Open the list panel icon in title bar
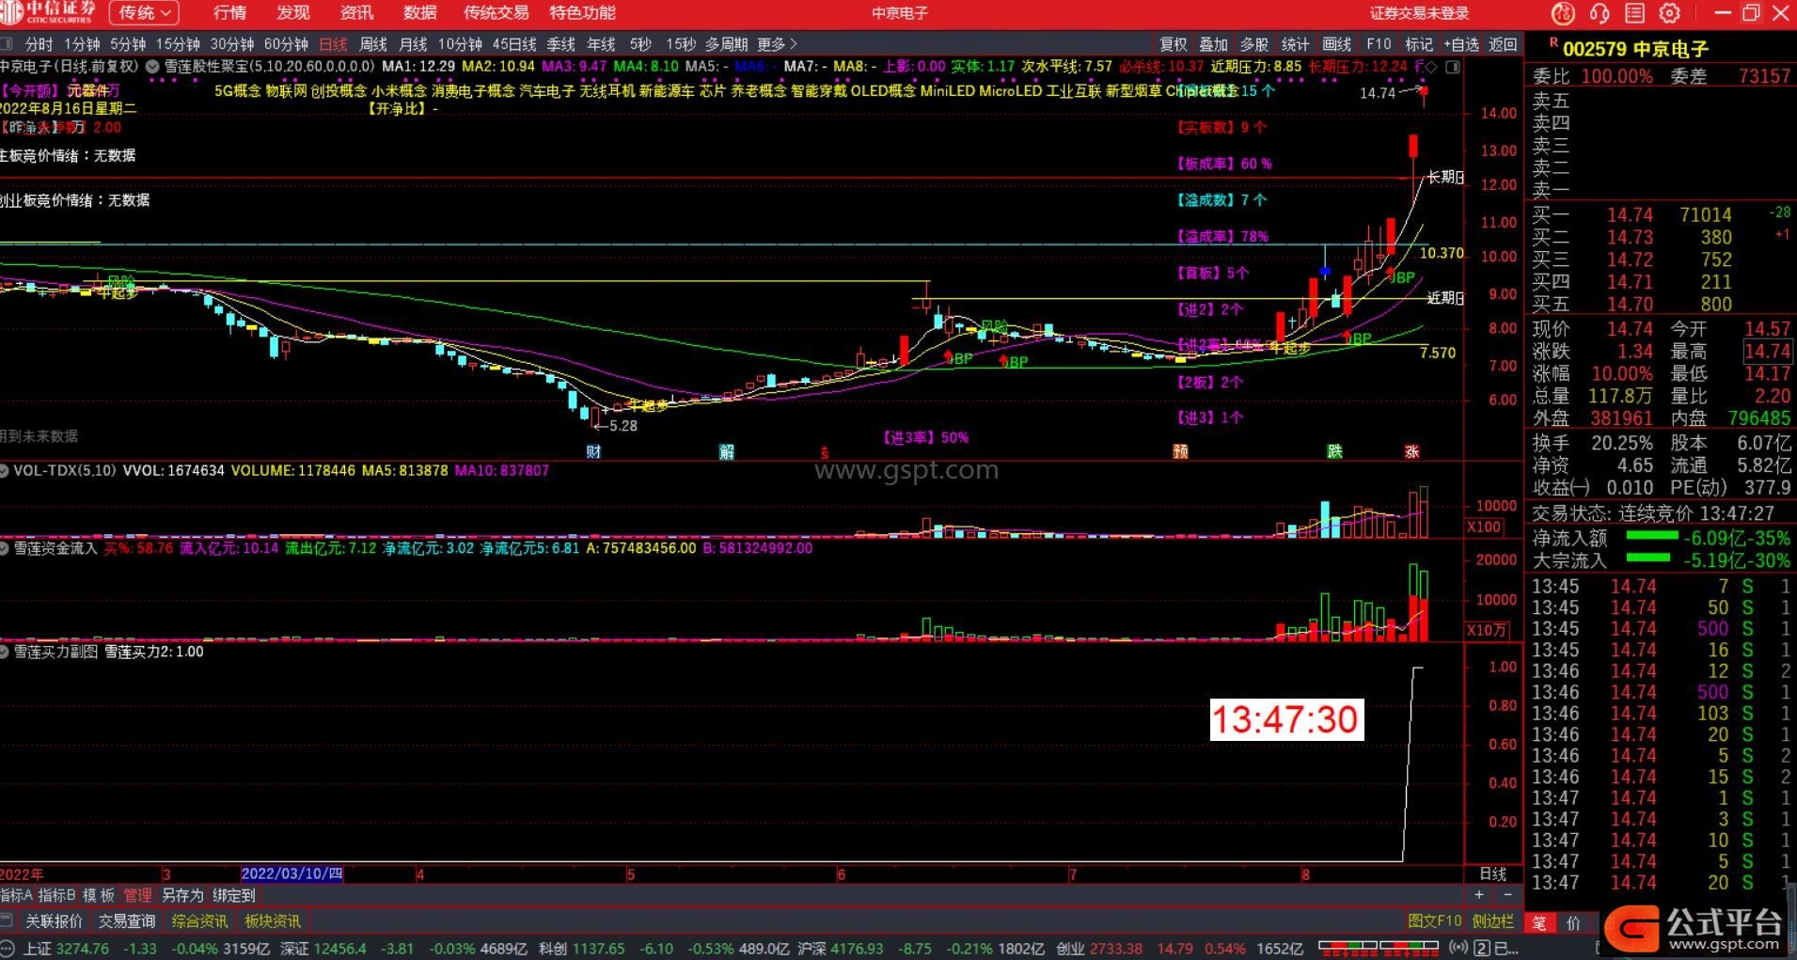The height and width of the screenshot is (960, 1797). pos(1634,13)
